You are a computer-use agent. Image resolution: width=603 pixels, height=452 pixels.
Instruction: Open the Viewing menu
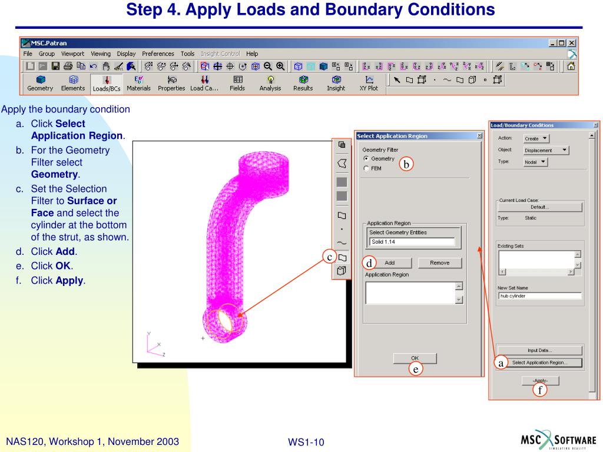point(101,54)
